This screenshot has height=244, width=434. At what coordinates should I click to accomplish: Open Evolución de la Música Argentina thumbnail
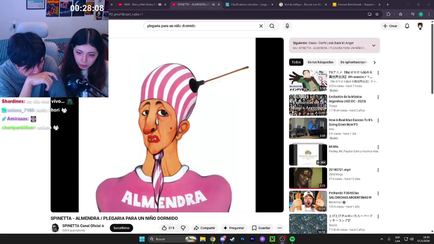coord(308,105)
